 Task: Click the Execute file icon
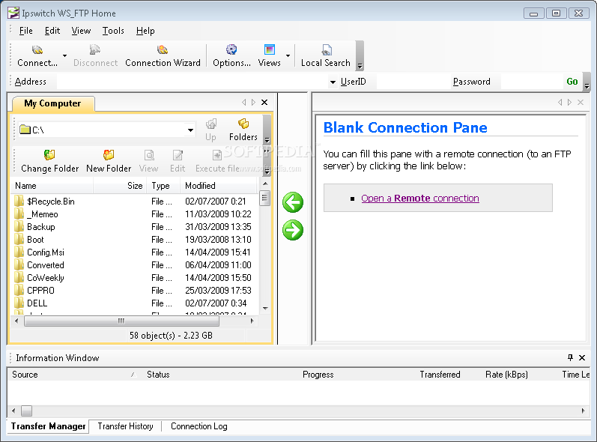pyautogui.click(x=217, y=155)
